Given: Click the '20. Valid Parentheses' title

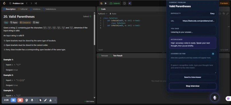Looking at the screenshot, I should point(19,17).
